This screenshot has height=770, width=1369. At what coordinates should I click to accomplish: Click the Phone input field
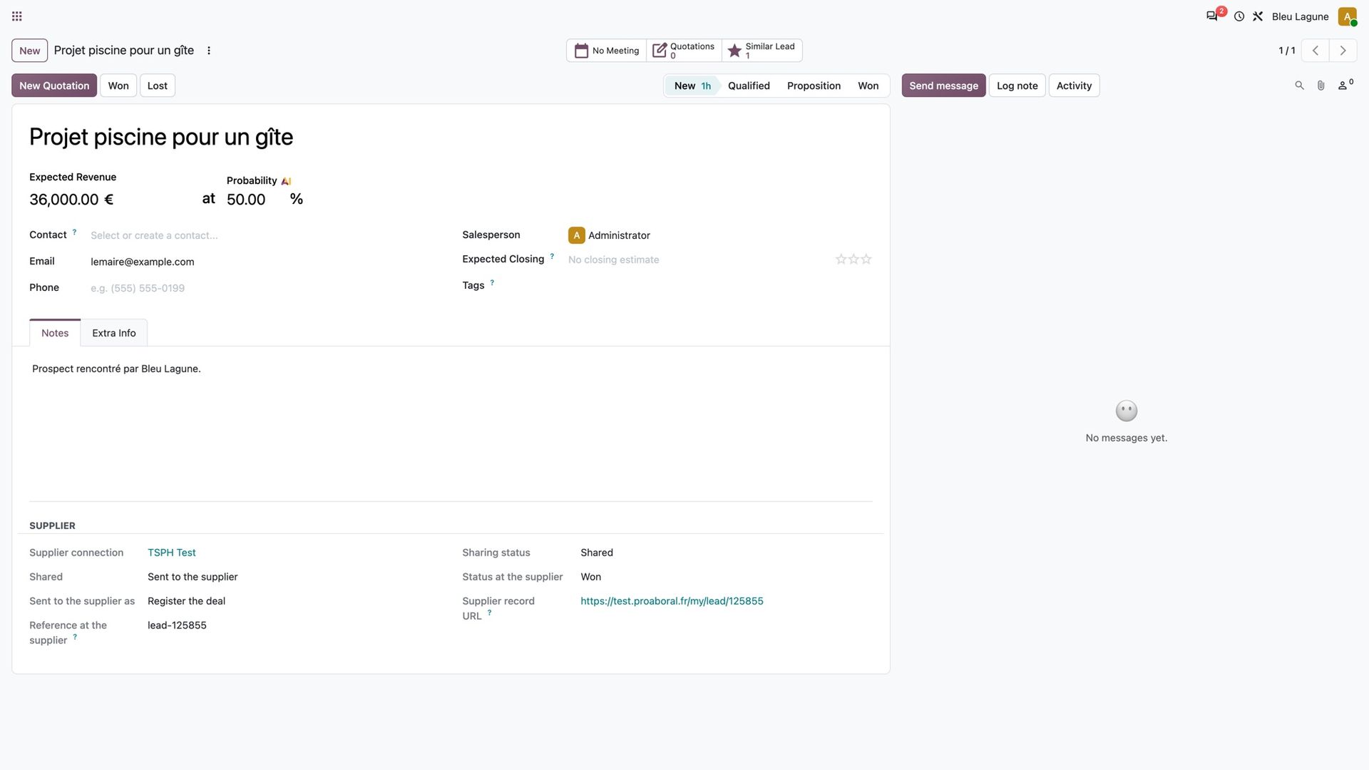(264, 288)
